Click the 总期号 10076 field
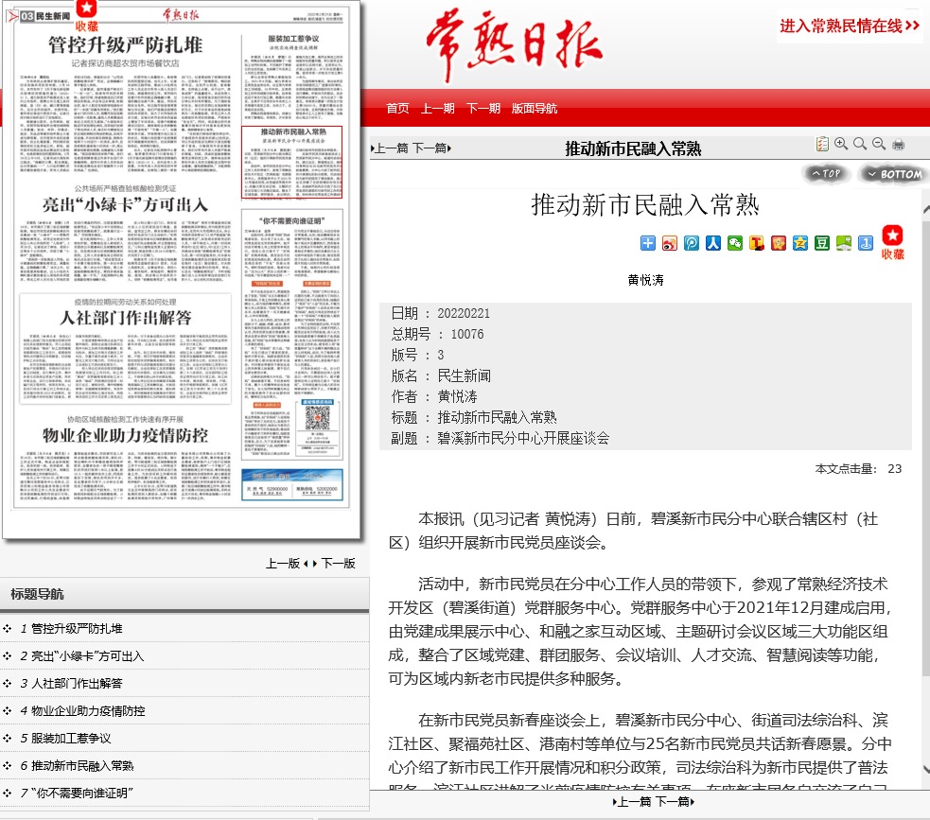The height and width of the screenshot is (820, 930). [438, 334]
